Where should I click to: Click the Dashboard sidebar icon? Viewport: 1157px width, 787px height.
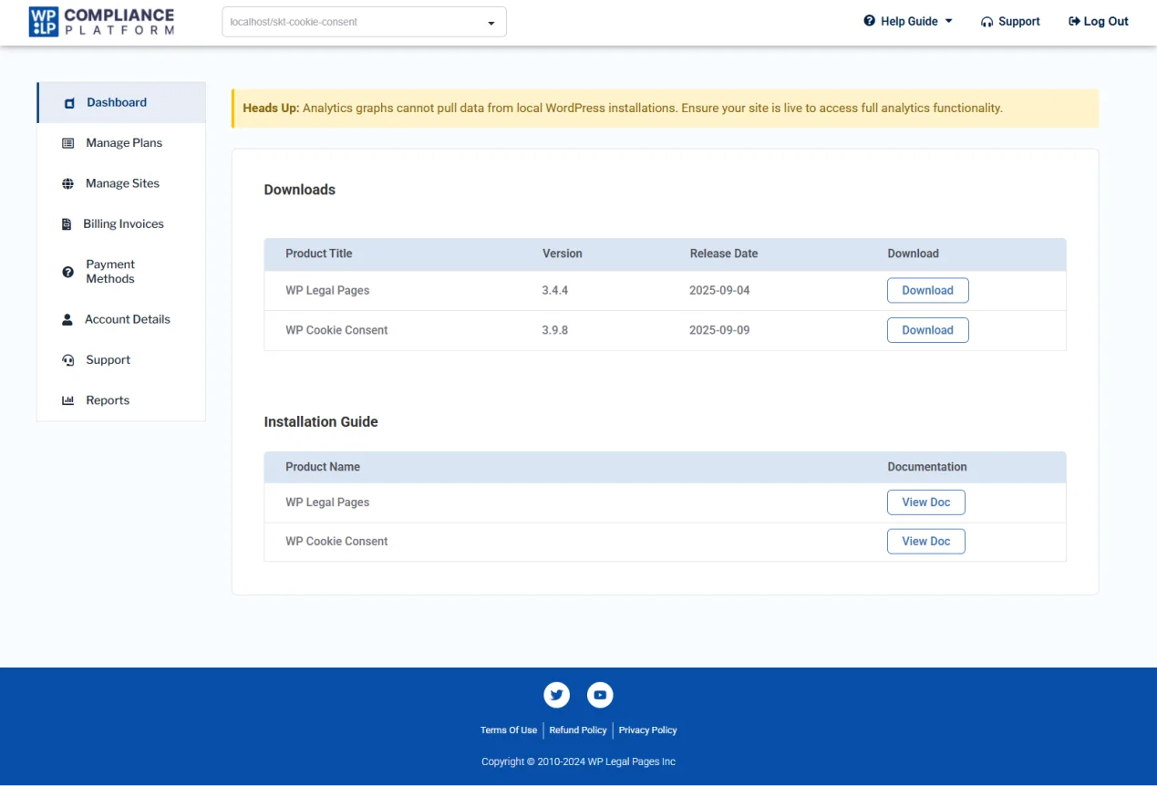click(x=69, y=103)
